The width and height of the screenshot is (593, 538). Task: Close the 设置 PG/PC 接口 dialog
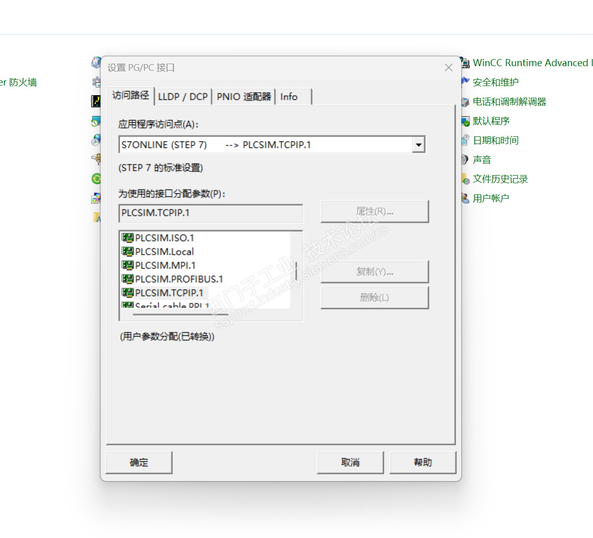click(x=448, y=68)
